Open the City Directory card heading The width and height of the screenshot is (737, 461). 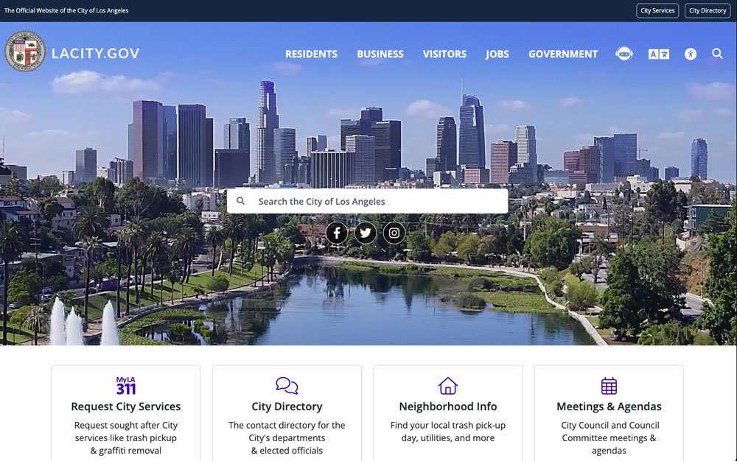click(287, 407)
